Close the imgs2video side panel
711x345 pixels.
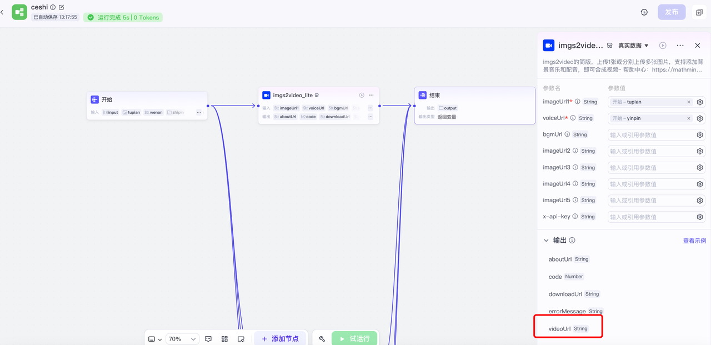(698, 46)
